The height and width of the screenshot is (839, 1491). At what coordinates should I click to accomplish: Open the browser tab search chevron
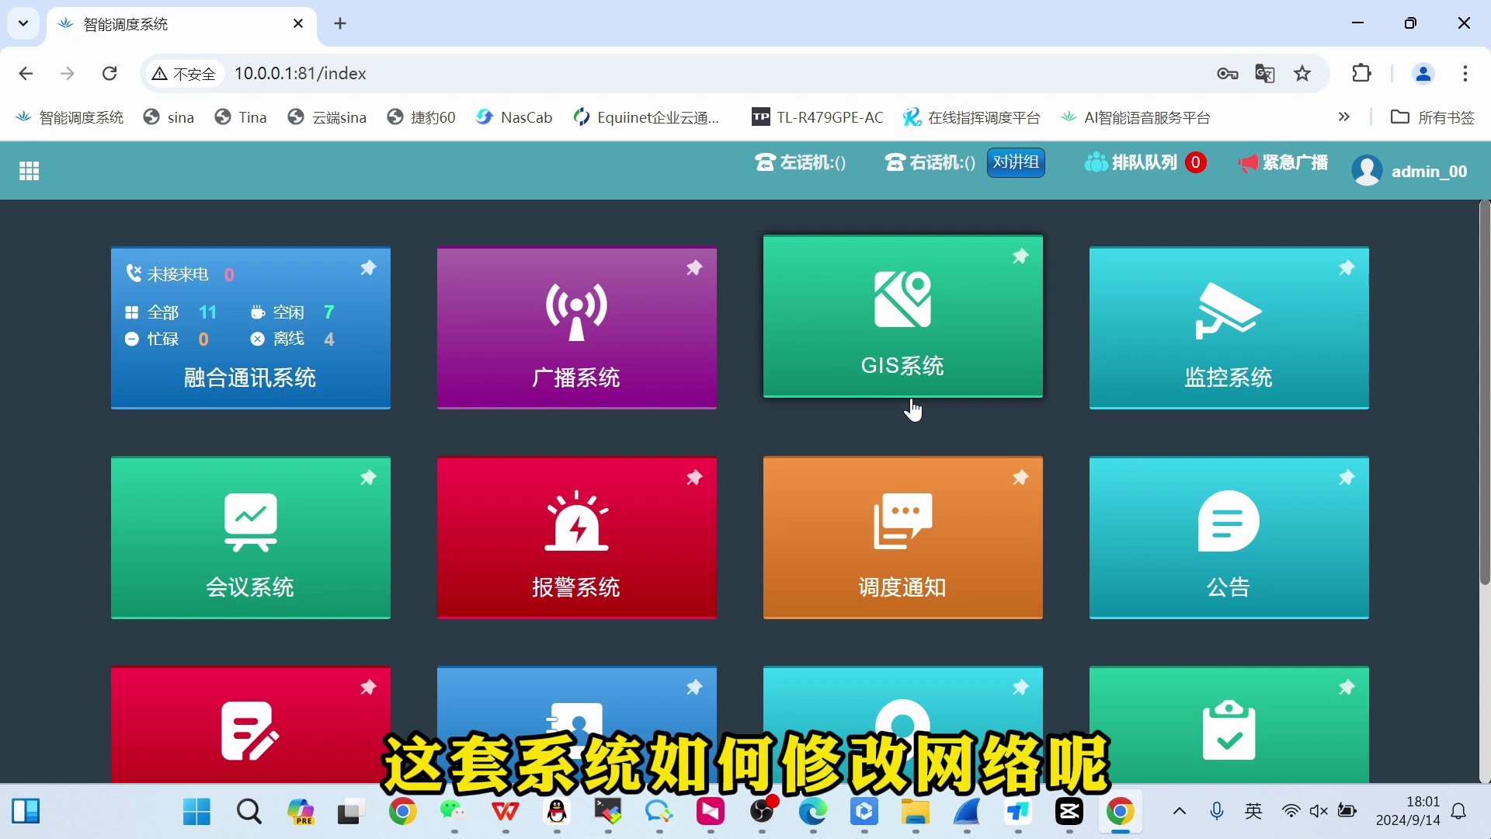[23, 23]
